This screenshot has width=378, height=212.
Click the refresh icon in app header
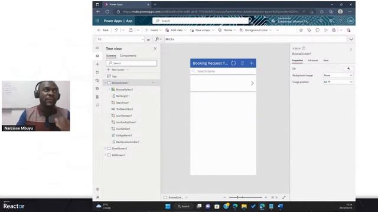(x=233, y=63)
